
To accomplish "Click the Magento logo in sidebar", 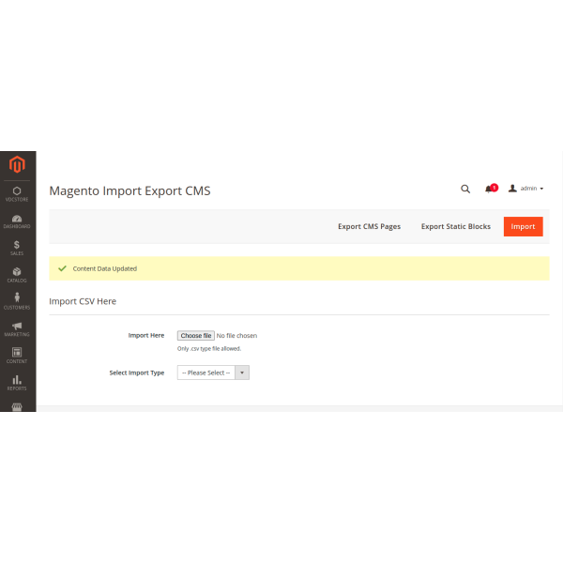I will coord(17,166).
